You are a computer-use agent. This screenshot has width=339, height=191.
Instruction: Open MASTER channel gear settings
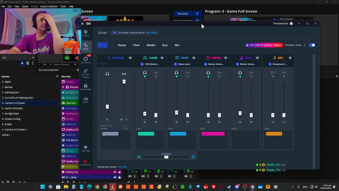pos(130,58)
